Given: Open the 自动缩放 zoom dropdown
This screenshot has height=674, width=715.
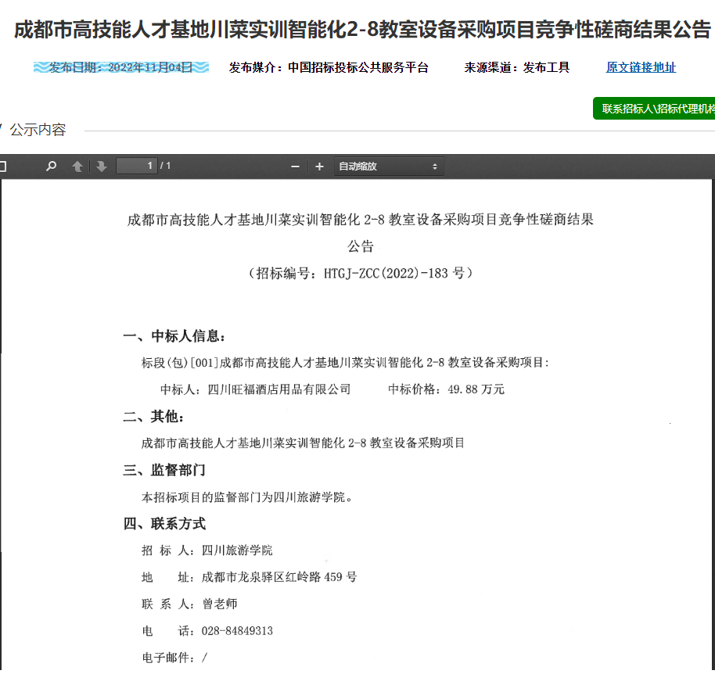Looking at the screenshot, I should (389, 167).
